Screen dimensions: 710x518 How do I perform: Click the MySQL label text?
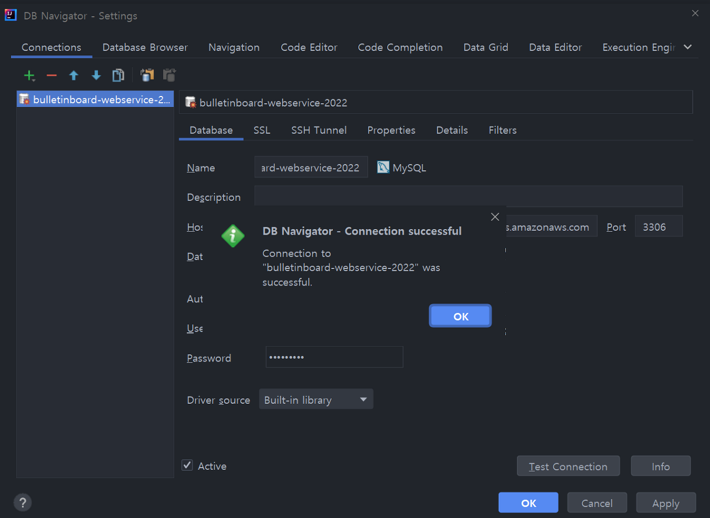click(x=409, y=167)
